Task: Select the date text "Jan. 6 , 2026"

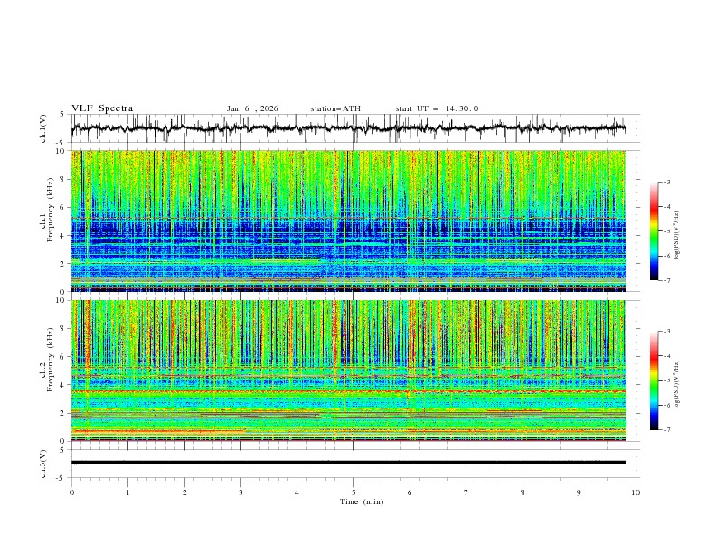Action: coord(252,108)
